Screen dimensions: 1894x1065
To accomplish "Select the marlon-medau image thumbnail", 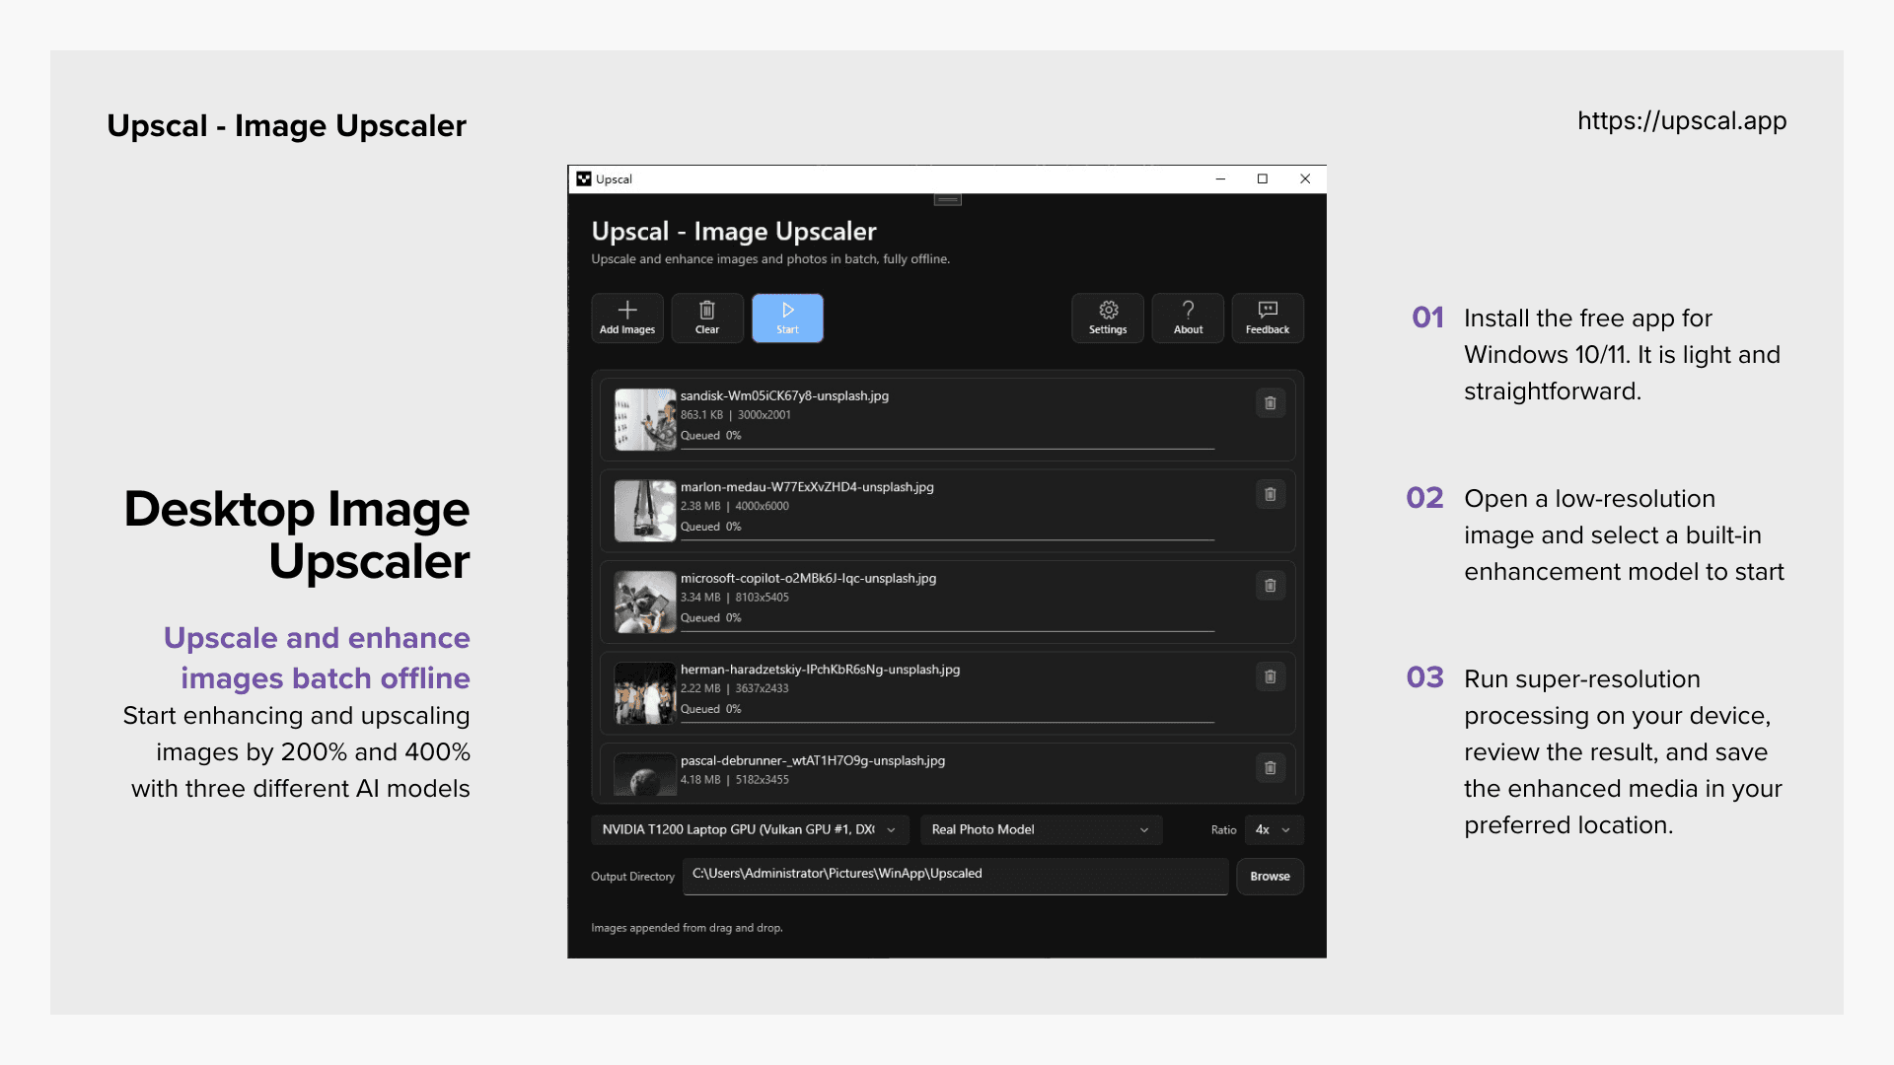I will [645, 511].
